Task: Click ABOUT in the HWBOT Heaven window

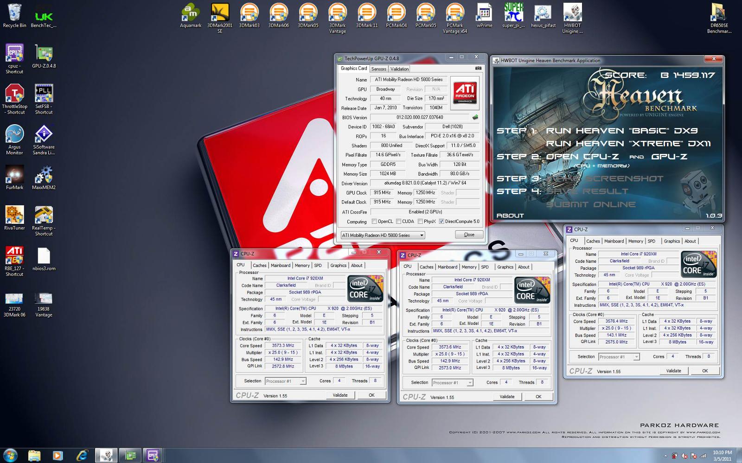Action: click(x=510, y=216)
